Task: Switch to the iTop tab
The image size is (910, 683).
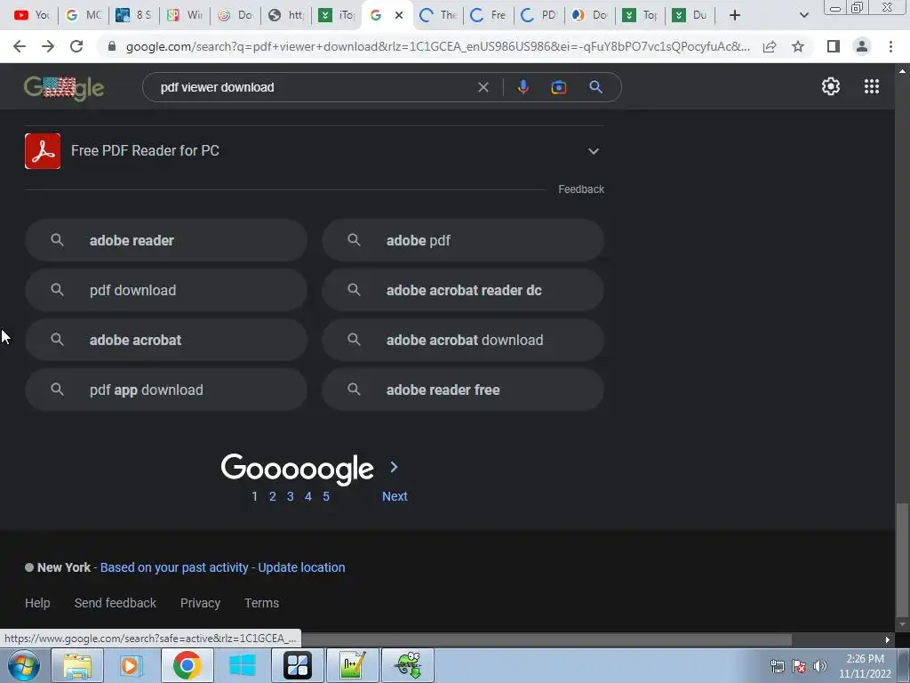Action: 337,15
